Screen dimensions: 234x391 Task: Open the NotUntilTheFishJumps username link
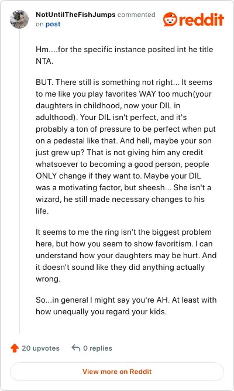[x=75, y=15]
